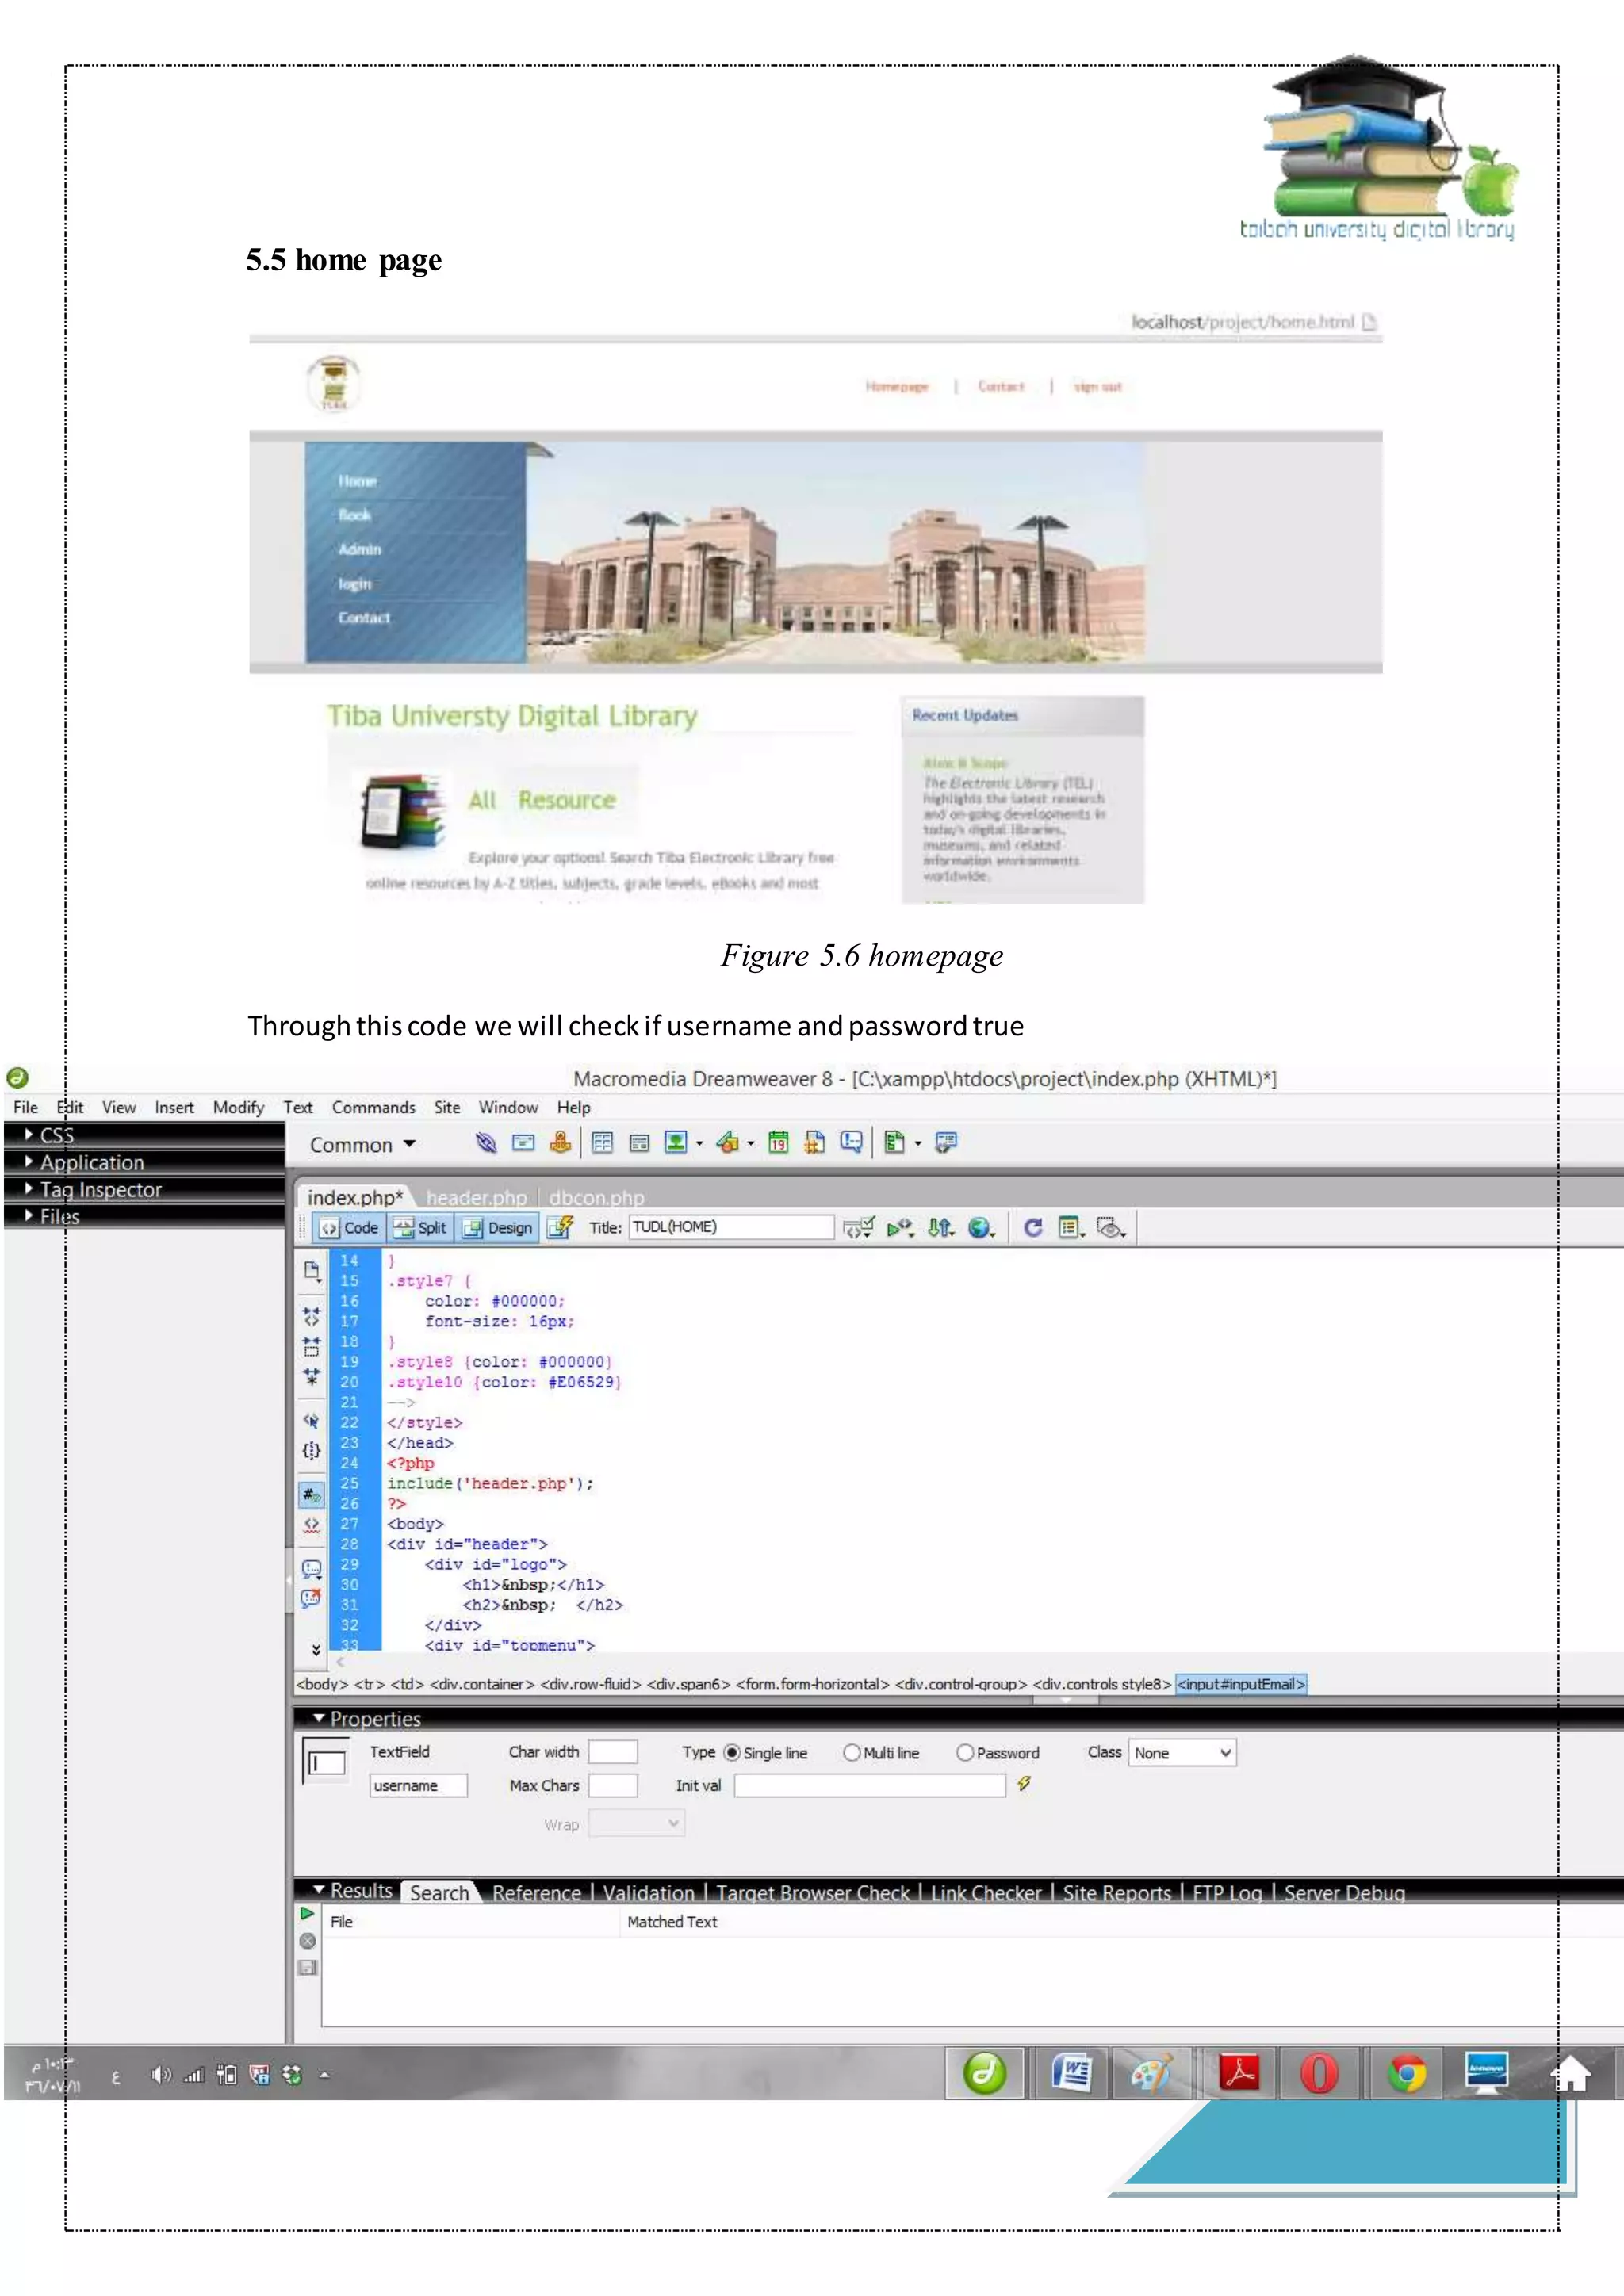Collapse the Results panel

[x=319, y=1890]
